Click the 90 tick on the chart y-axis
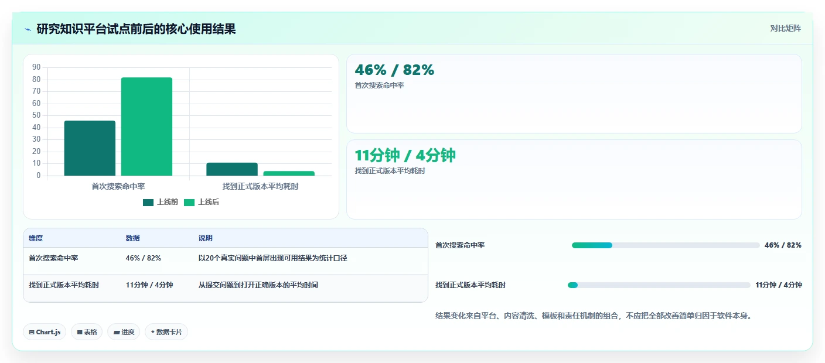Screen dimensions: 825x363 click(x=36, y=67)
